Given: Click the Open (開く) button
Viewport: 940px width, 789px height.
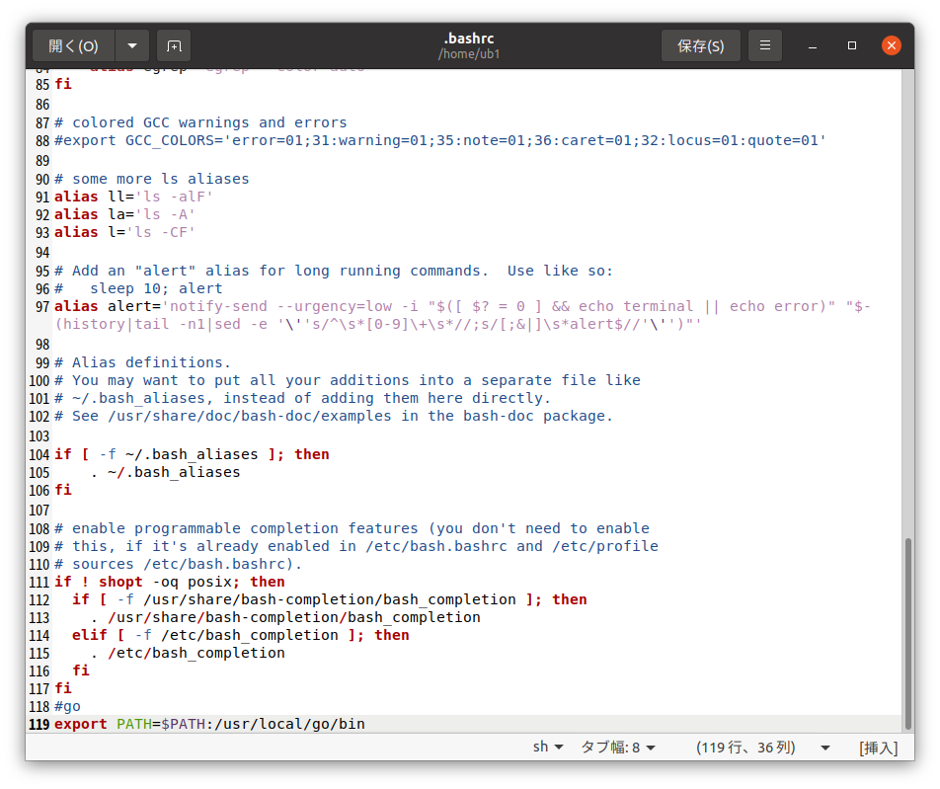Looking at the screenshot, I should [73, 45].
